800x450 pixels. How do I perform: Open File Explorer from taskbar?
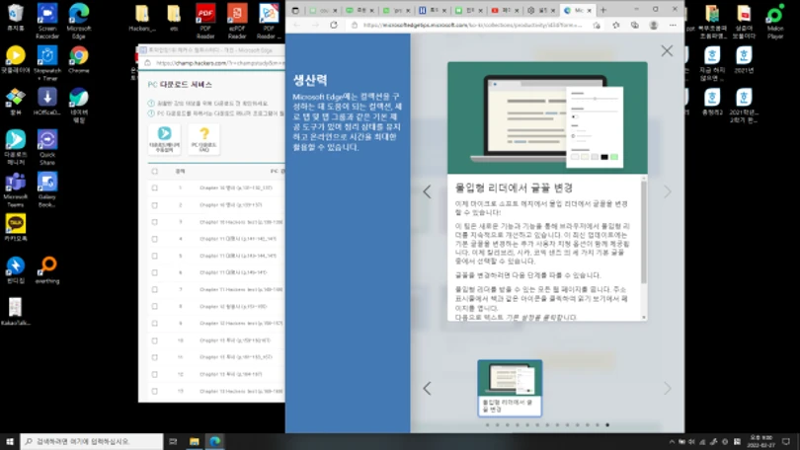[x=194, y=441]
